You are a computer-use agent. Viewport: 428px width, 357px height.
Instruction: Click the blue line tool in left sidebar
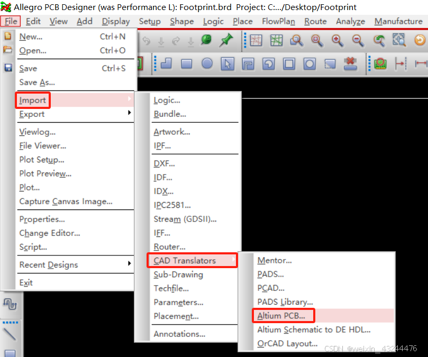click(x=10, y=334)
